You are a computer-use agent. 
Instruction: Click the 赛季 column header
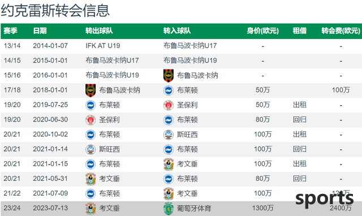(10, 31)
